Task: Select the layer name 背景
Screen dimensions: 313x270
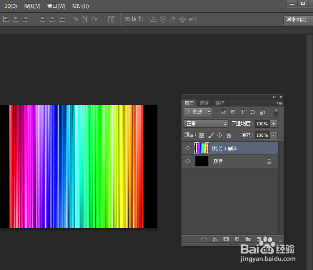Action: click(217, 161)
